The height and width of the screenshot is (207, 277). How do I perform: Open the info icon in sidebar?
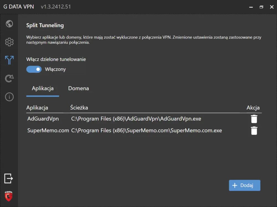(9, 97)
